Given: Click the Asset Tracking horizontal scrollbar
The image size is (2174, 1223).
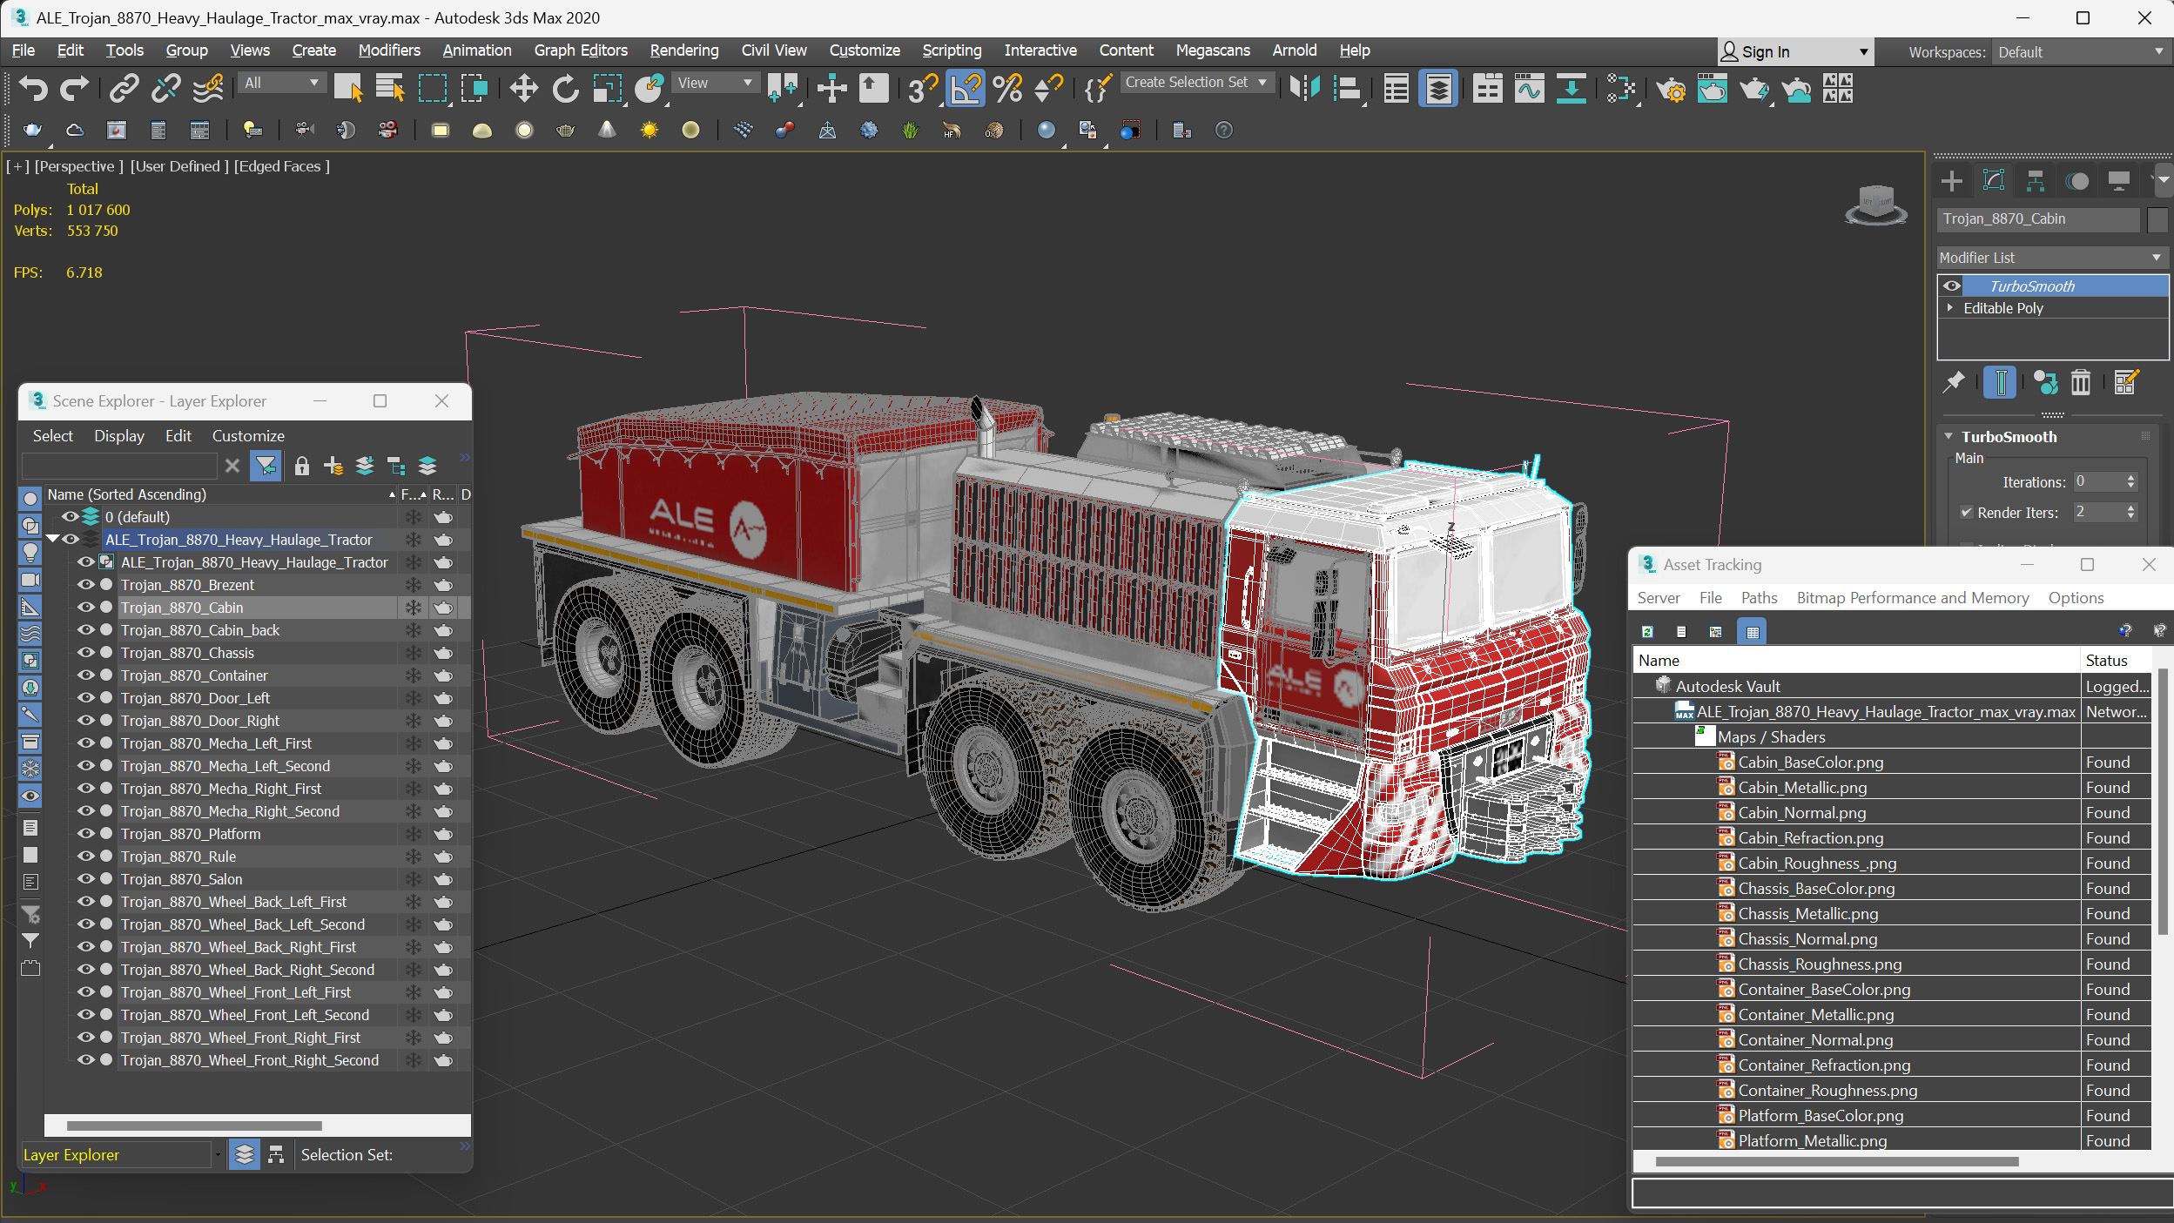Looking at the screenshot, I should [1836, 1162].
